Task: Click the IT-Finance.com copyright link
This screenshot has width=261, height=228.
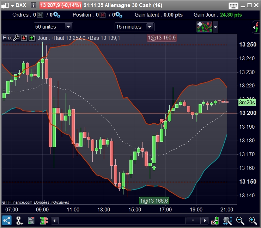Action: pos(17,202)
